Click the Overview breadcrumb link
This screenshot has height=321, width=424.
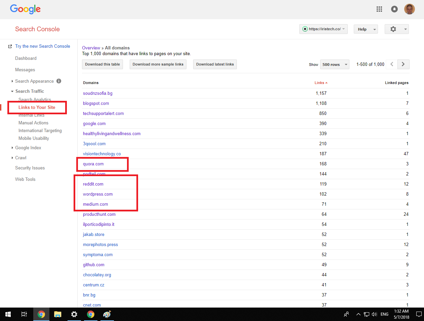pos(91,48)
